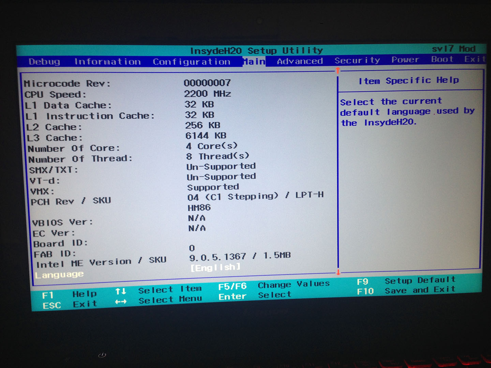
Task: Click the VMX label
Action: 42,191
